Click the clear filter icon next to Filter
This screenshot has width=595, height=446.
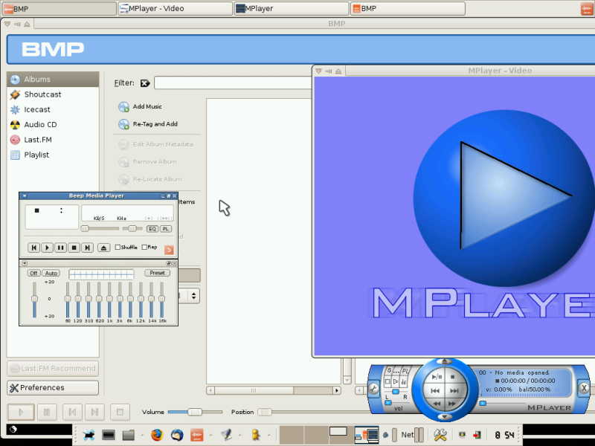click(144, 83)
